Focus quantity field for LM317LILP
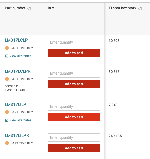150x159 pixels. [74, 106]
